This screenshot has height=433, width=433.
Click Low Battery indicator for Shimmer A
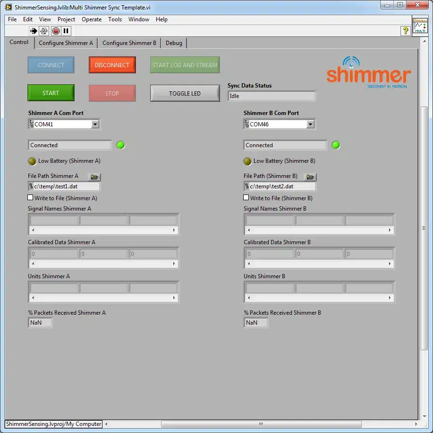pos(32,161)
